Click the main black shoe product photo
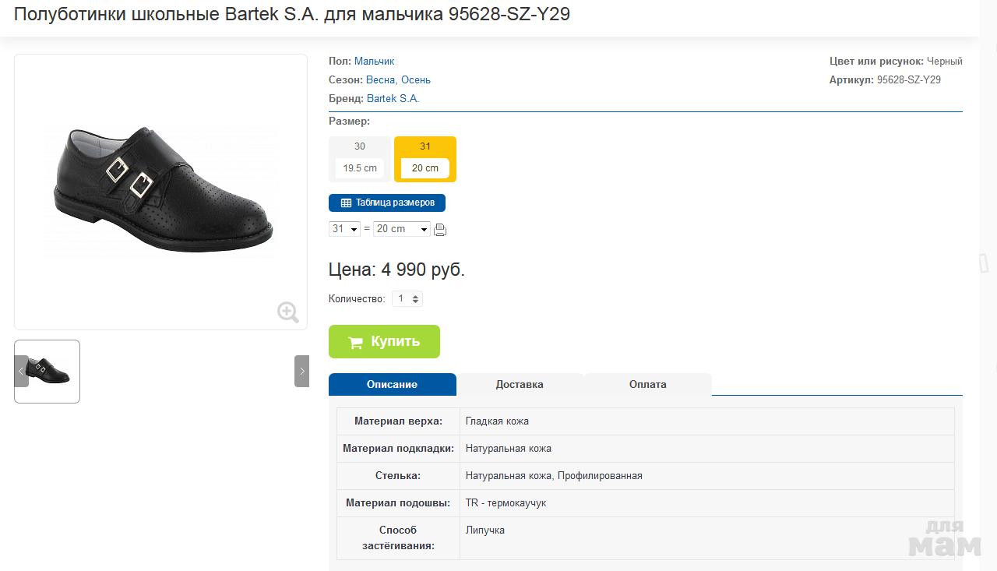Viewport: 997px width, 571px height. tap(161, 189)
